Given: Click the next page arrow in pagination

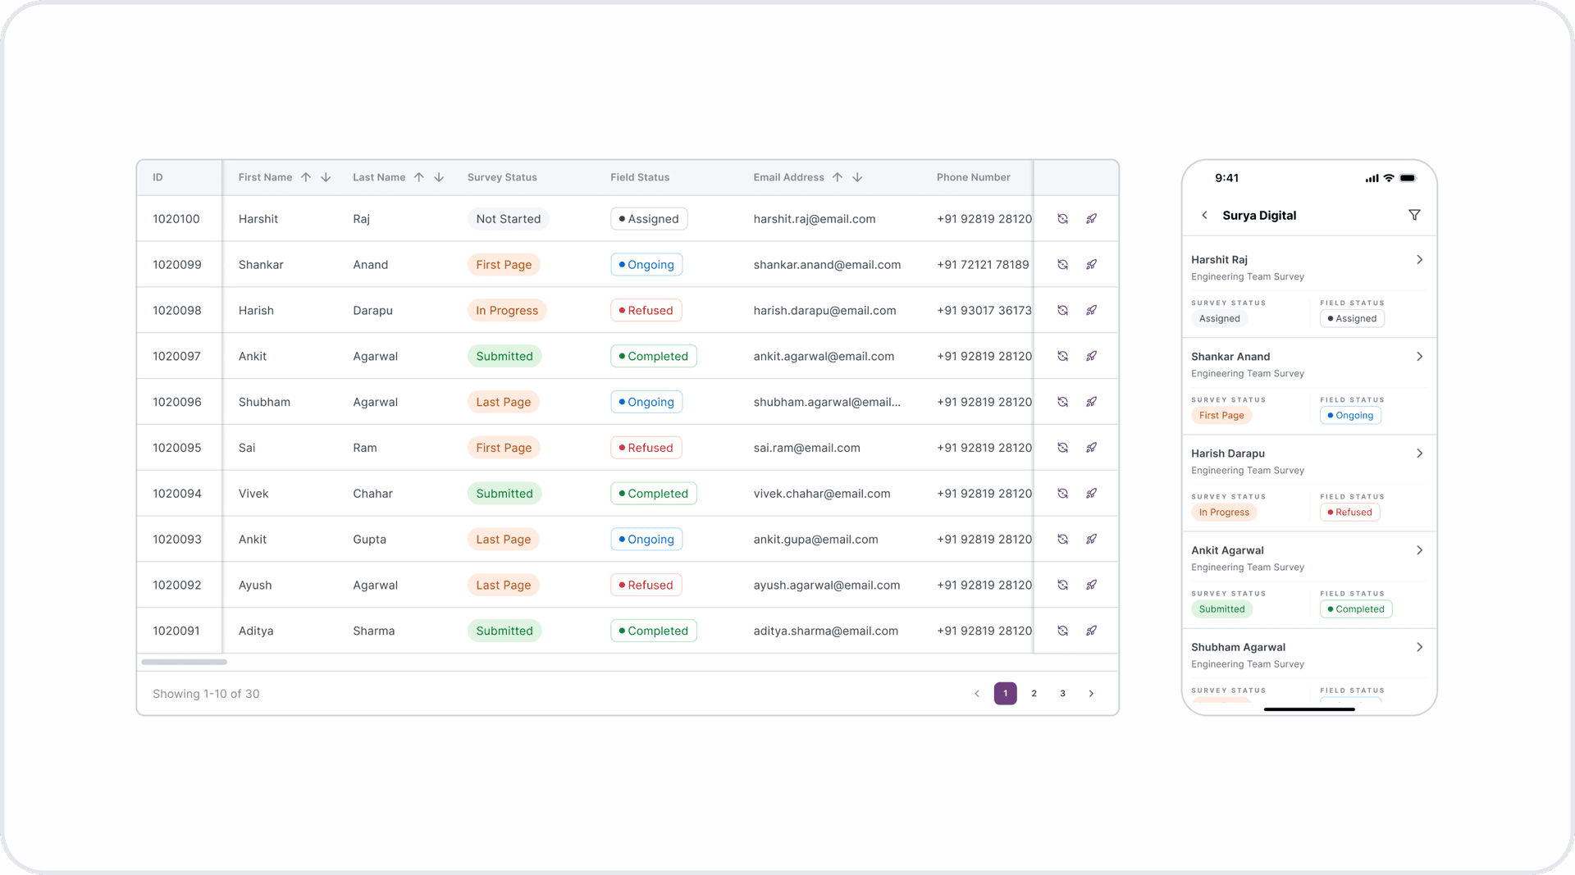Looking at the screenshot, I should click(x=1091, y=694).
